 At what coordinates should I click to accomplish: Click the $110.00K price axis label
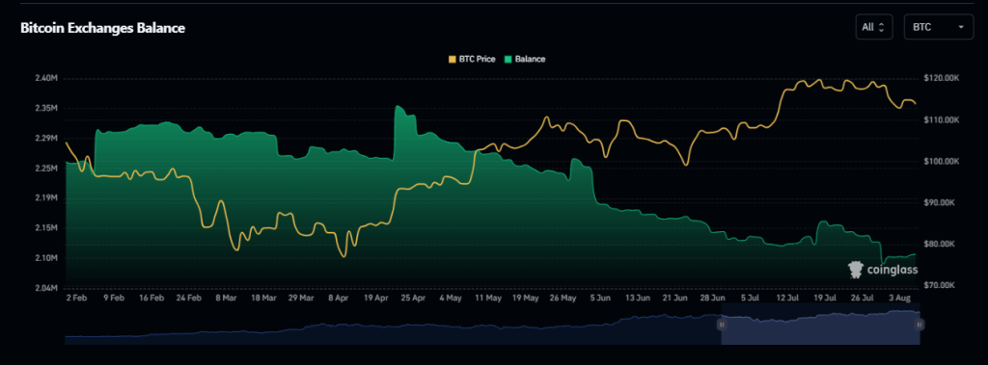click(941, 120)
